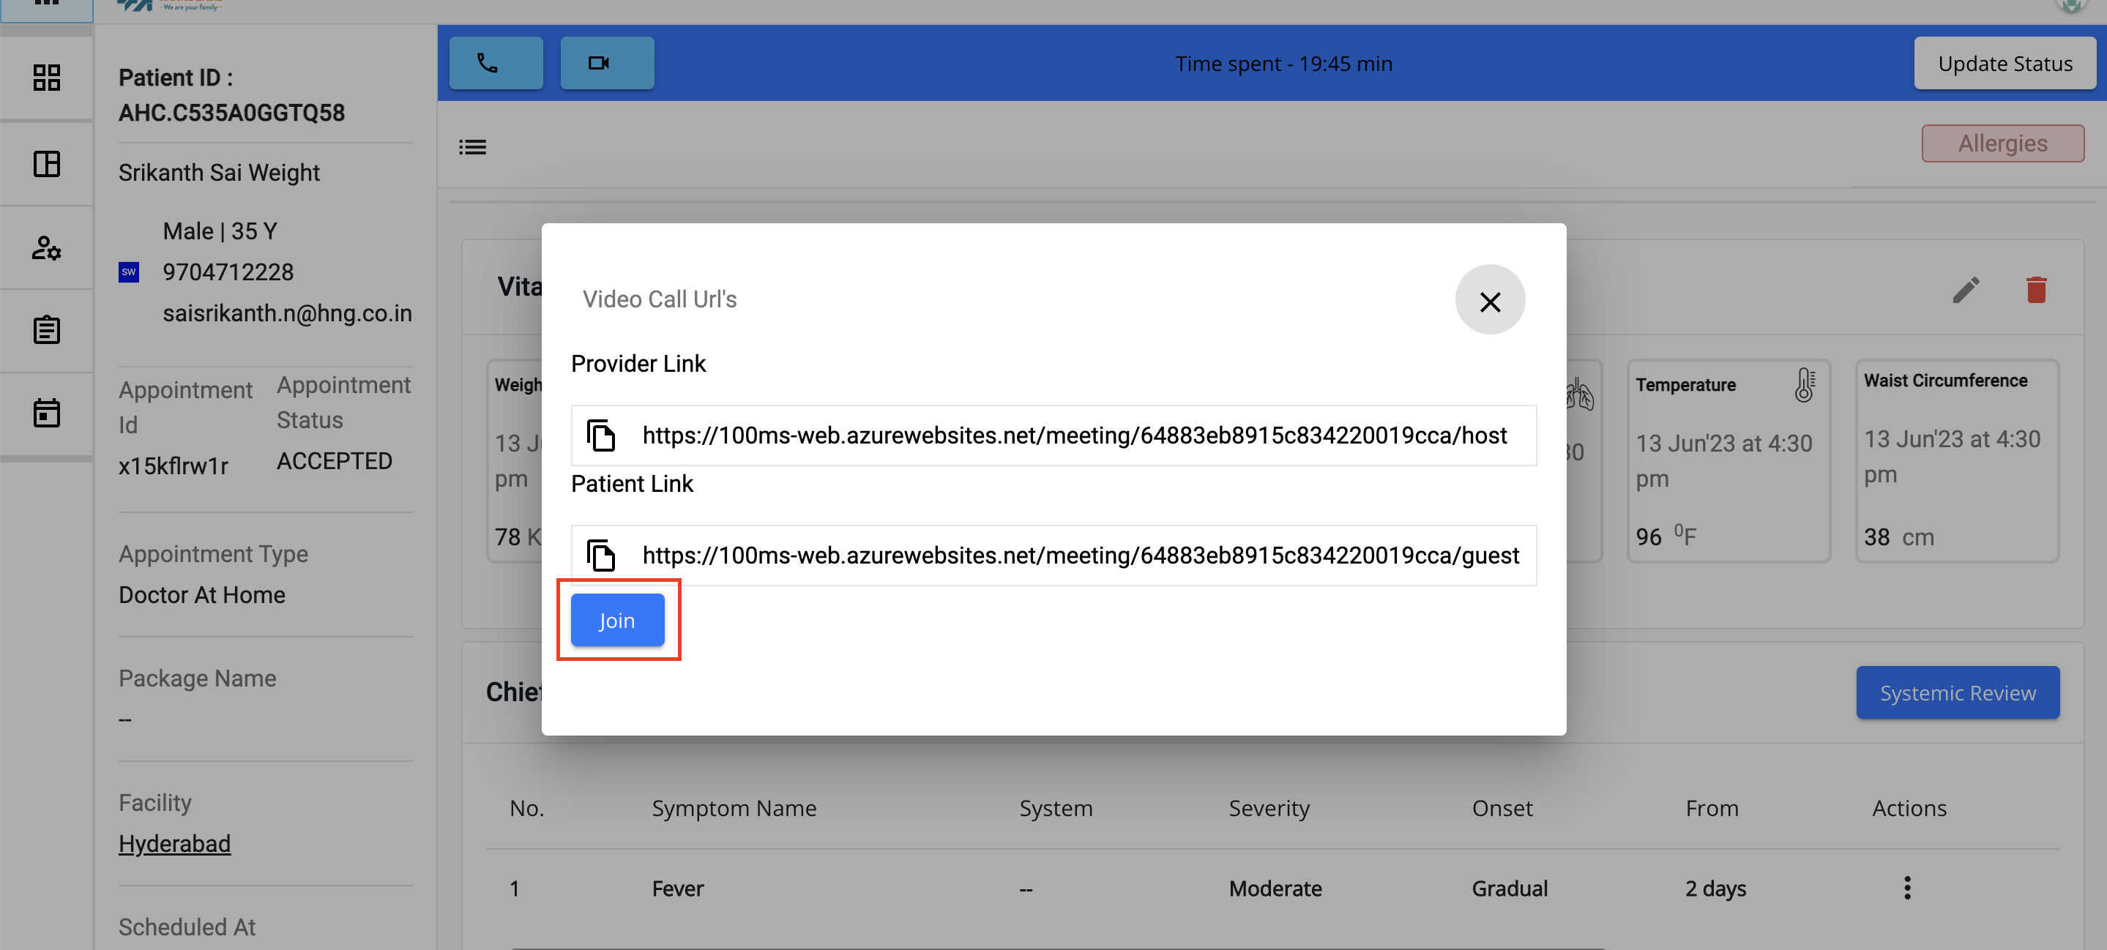Click the red trash delete icon
2107x950 pixels.
(2036, 289)
